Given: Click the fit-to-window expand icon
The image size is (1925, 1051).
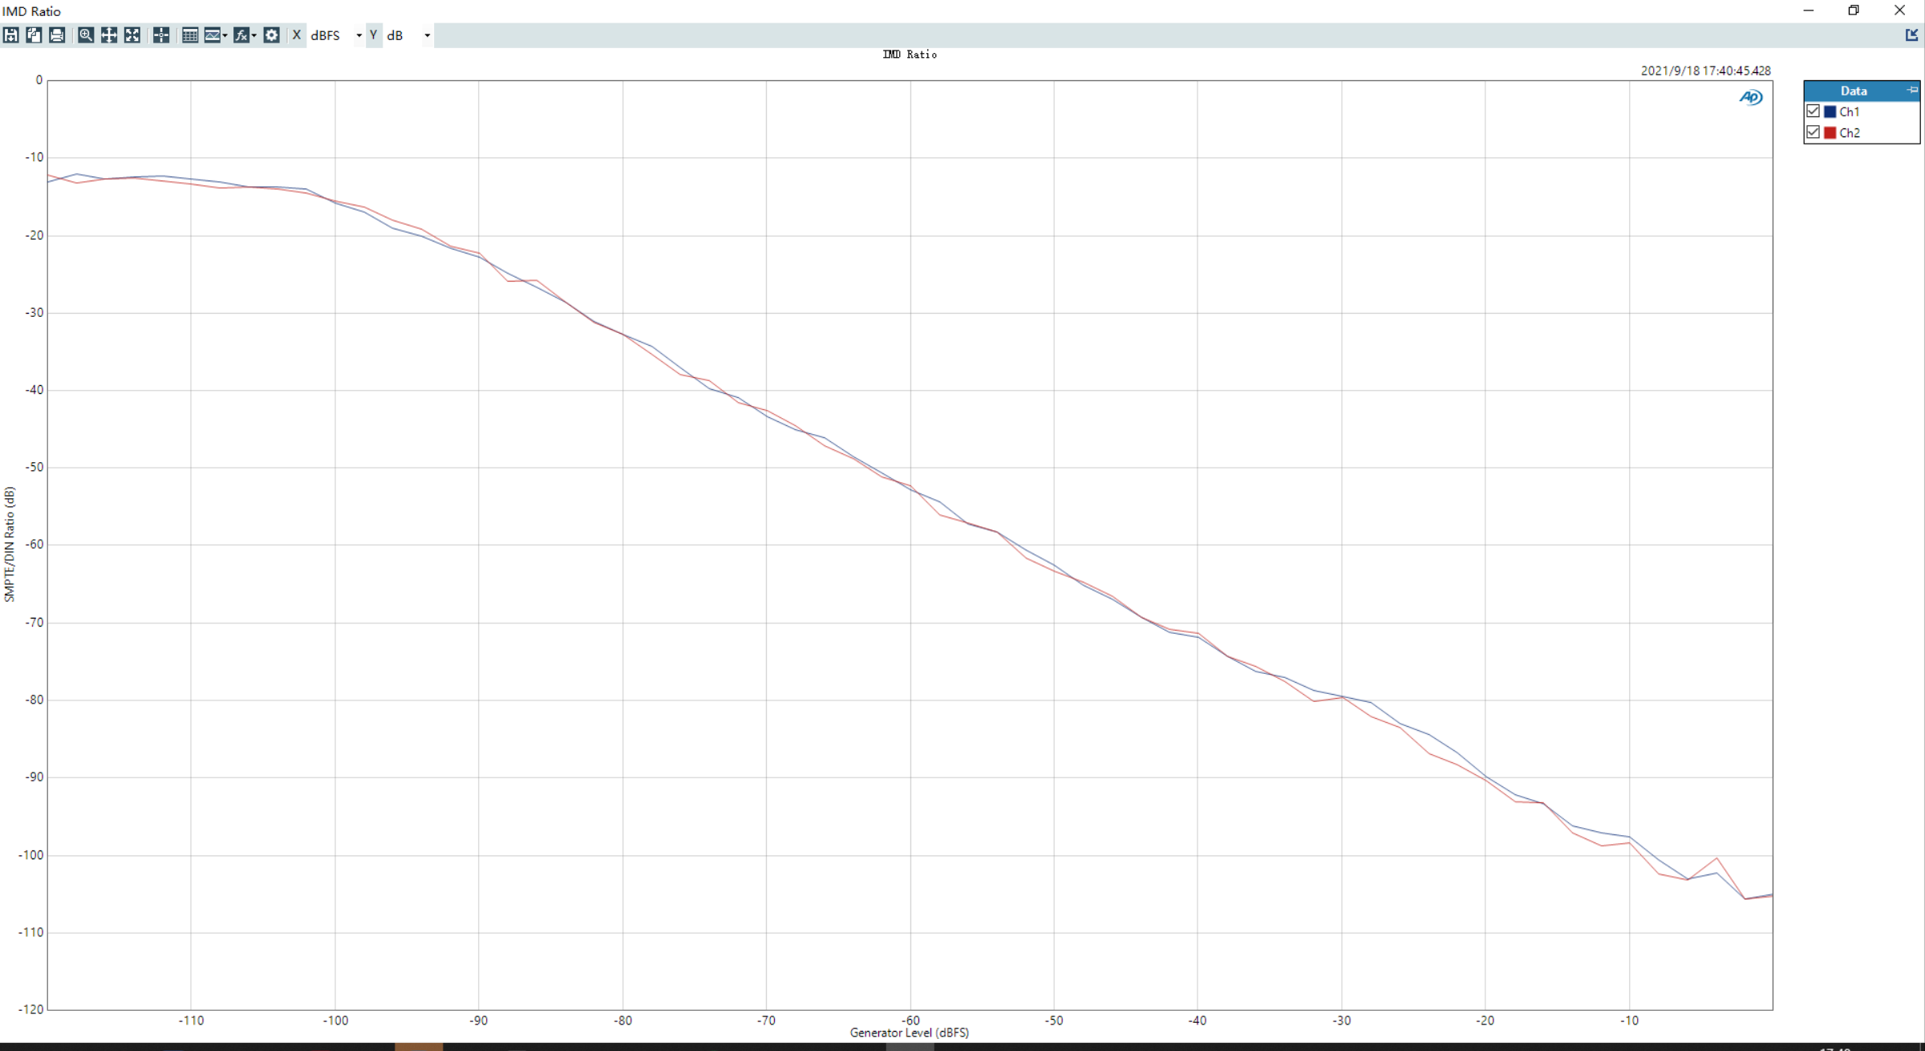Looking at the screenshot, I should [x=132, y=35].
